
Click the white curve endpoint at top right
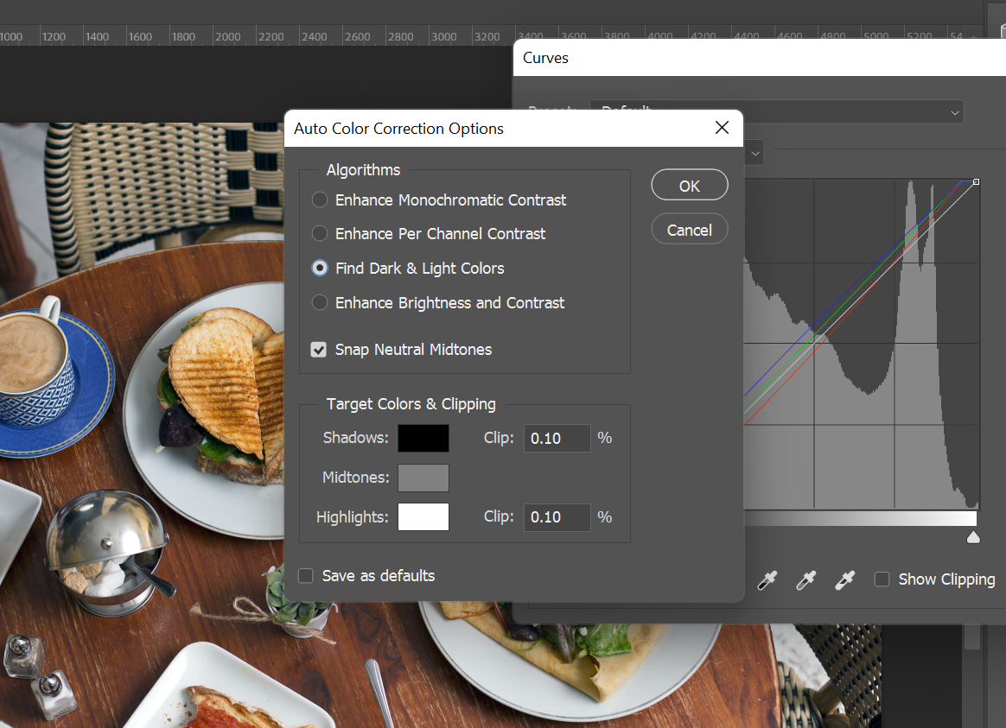[x=976, y=182]
